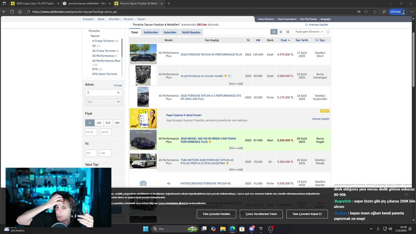Open Task View on the taskbar
This screenshot has height=234, width=416.
point(204,229)
